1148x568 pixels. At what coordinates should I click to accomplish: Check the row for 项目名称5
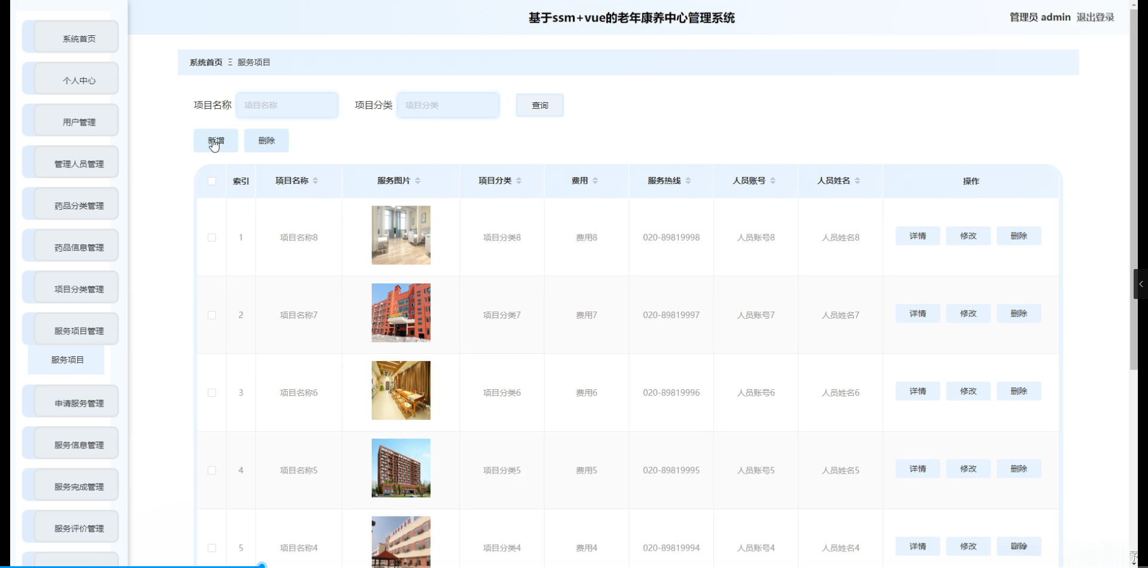pos(212,471)
